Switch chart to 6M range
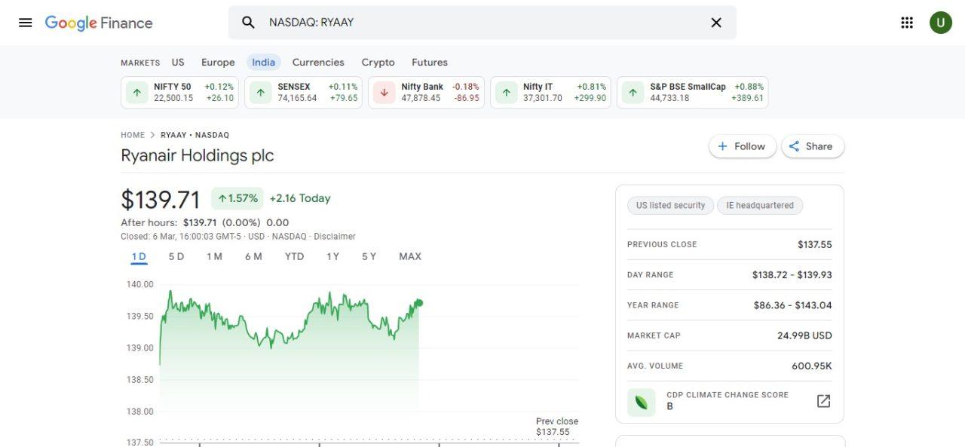Viewport: 965px width, 447px height. point(253,257)
